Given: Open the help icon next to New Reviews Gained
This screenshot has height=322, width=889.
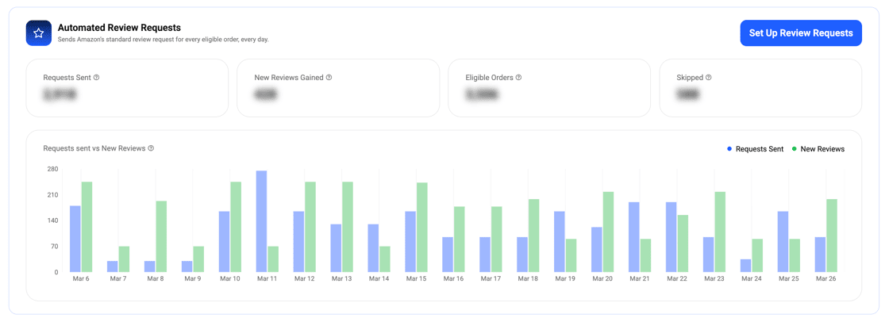Looking at the screenshot, I should [329, 78].
